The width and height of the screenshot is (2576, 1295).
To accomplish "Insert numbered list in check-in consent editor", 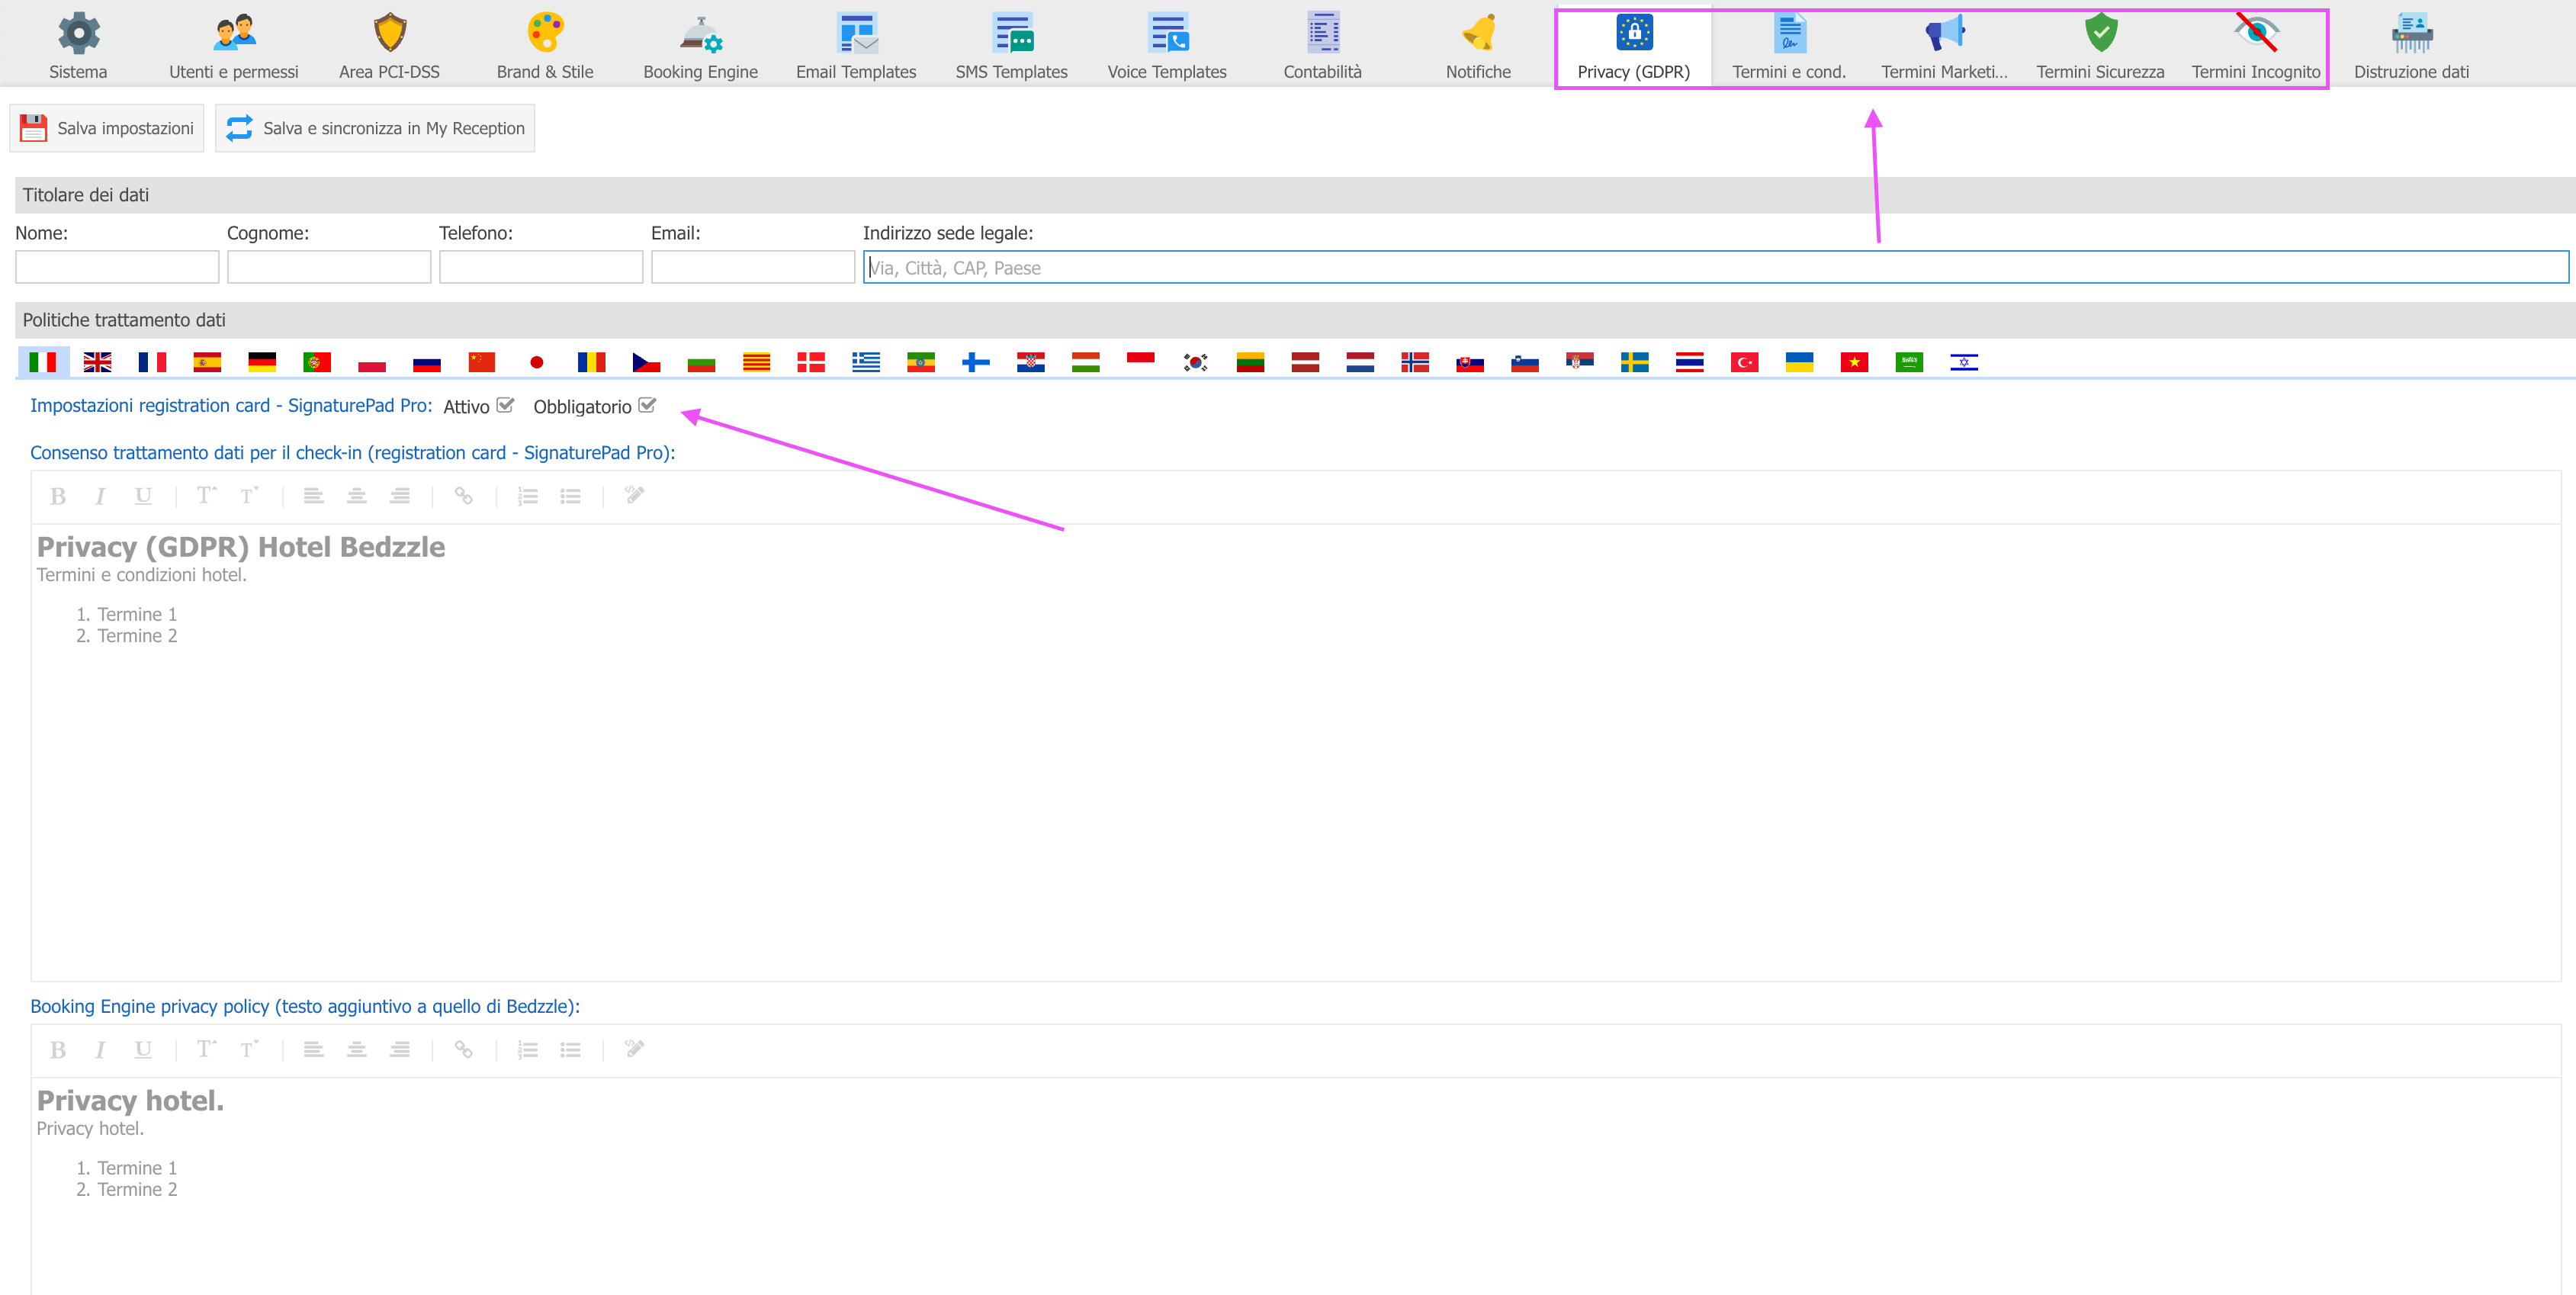I will click(528, 496).
